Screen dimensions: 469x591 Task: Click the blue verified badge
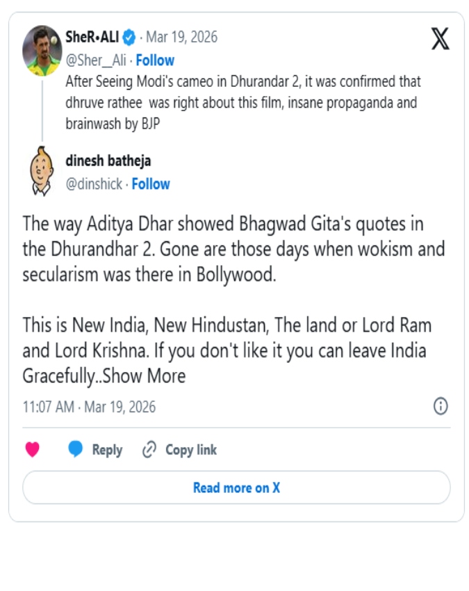point(129,37)
